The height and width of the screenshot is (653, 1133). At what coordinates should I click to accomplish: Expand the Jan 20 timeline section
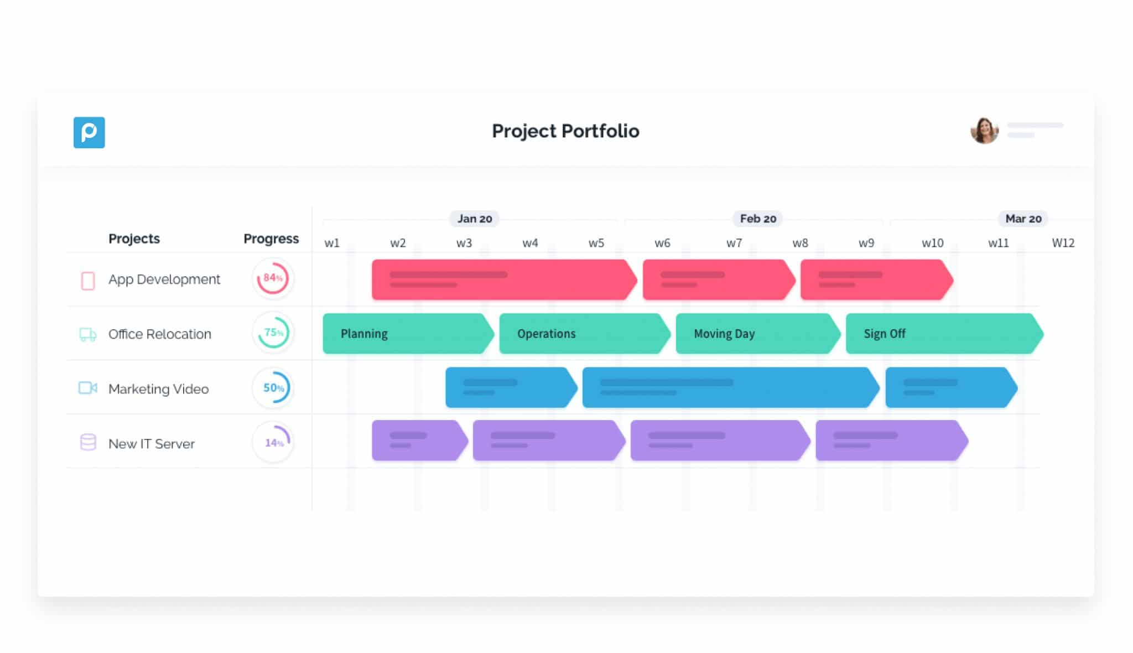[x=476, y=218]
